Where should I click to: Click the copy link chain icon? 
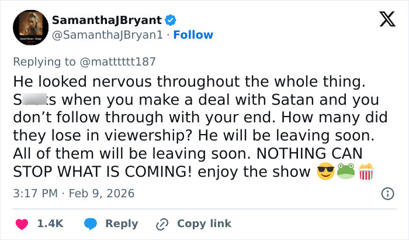click(161, 224)
